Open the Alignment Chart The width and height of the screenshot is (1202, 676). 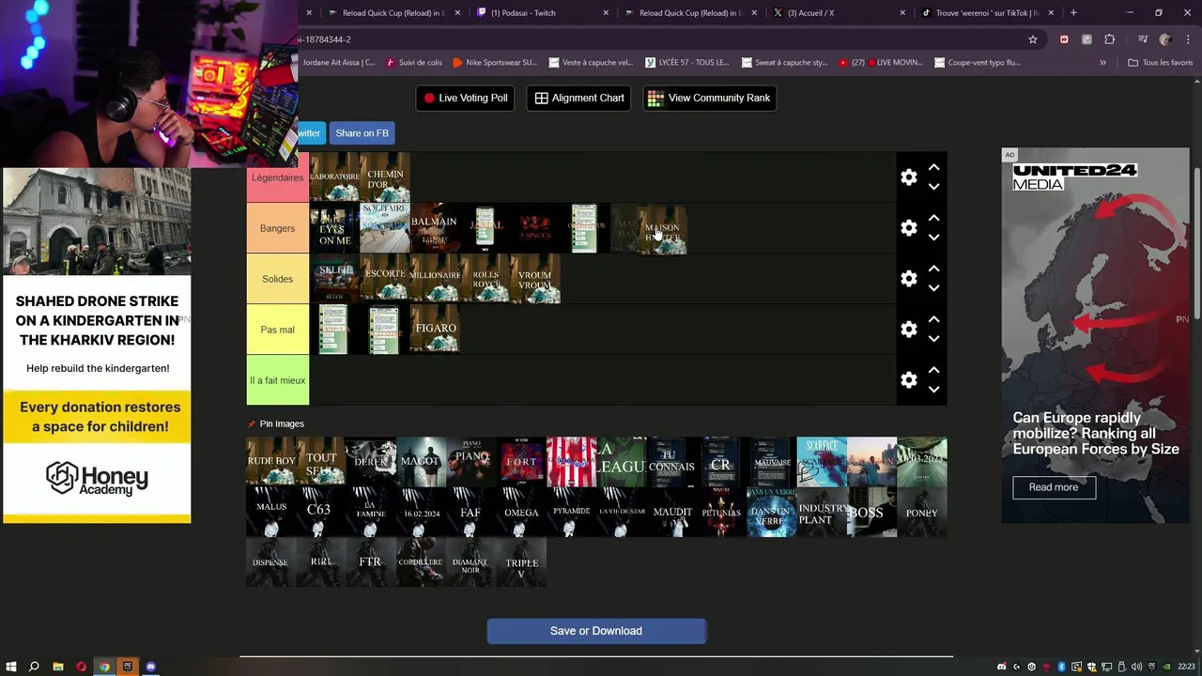pyautogui.click(x=579, y=98)
